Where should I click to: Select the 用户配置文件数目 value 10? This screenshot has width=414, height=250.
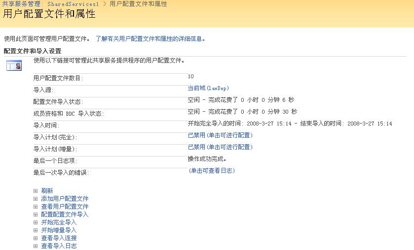[190, 76]
